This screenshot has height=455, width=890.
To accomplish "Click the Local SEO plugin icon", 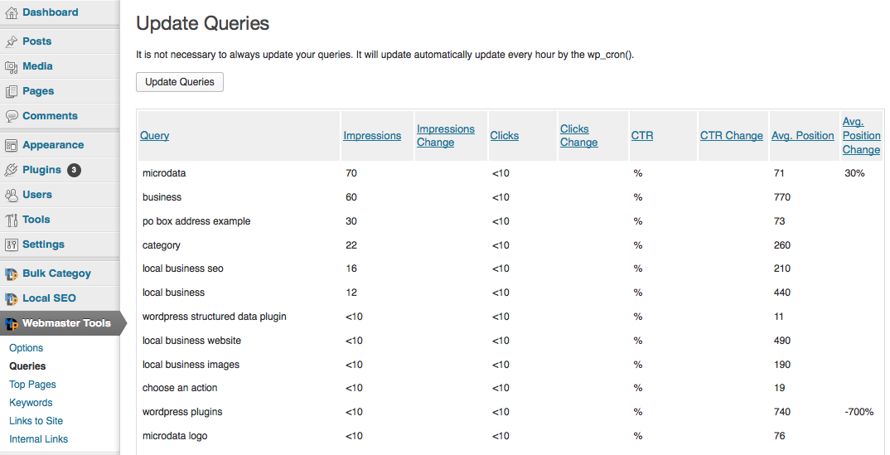I will 12,299.
